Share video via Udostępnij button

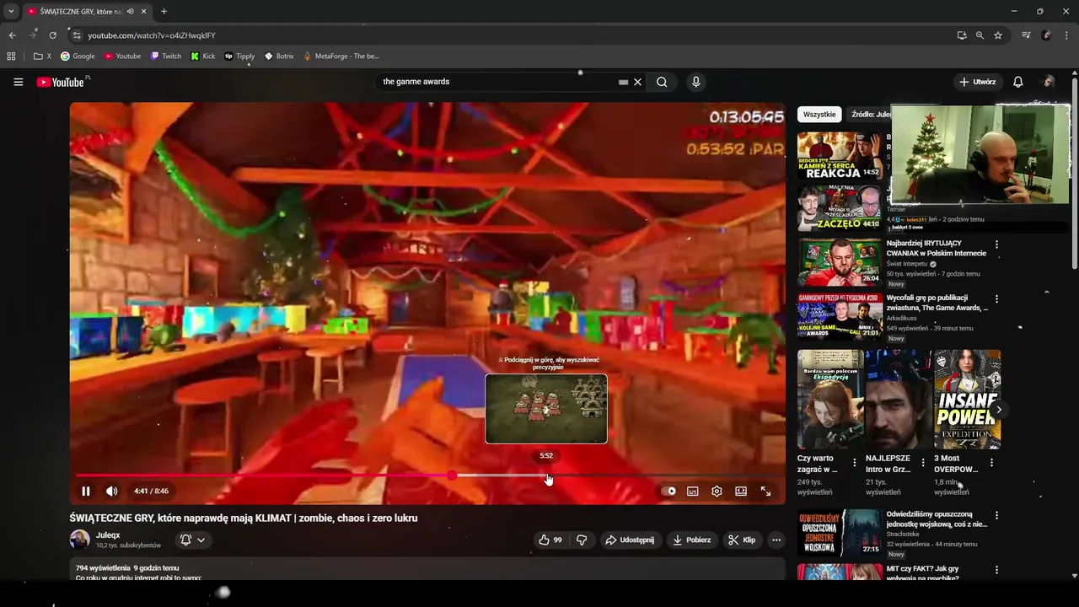(630, 540)
